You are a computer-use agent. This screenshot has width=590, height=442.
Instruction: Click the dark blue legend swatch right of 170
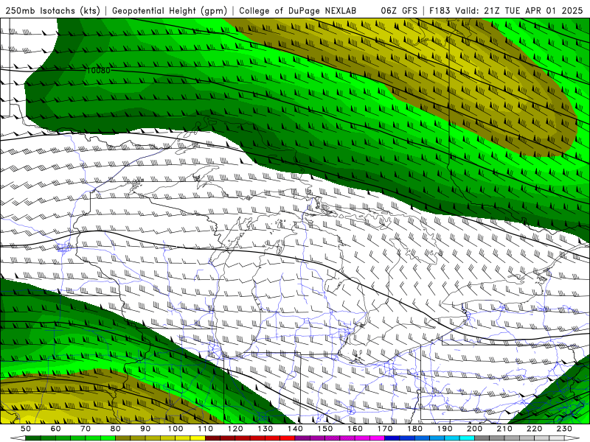tap(392, 438)
